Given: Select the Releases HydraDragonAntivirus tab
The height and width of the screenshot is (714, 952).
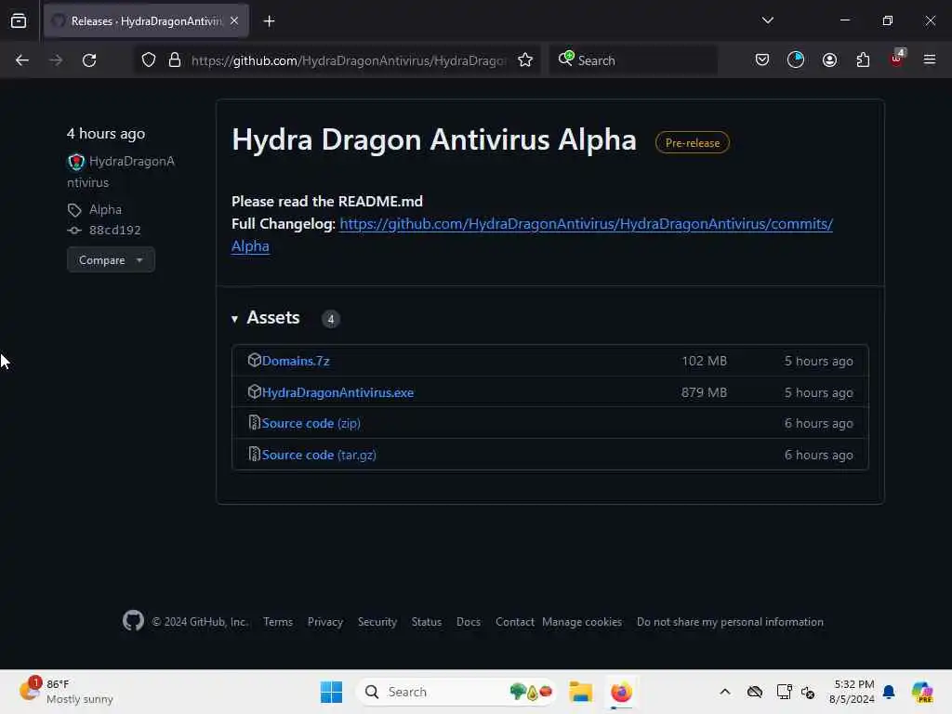Looking at the screenshot, I should (146, 21).
